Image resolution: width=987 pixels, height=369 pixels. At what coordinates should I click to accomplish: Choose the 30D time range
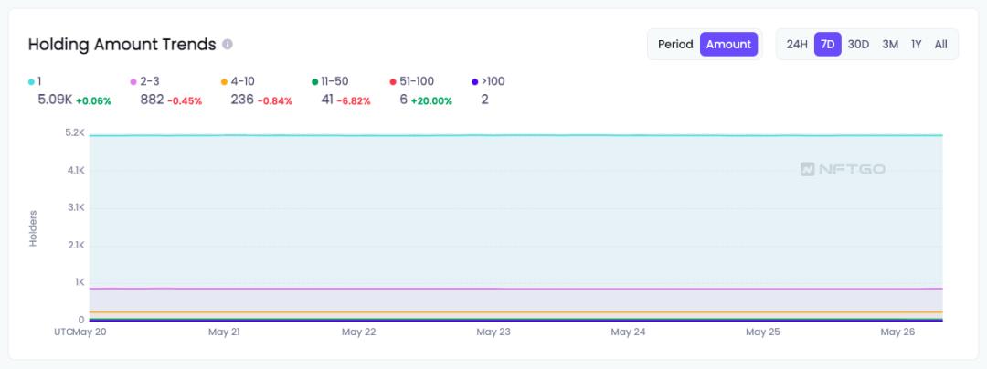858,44
